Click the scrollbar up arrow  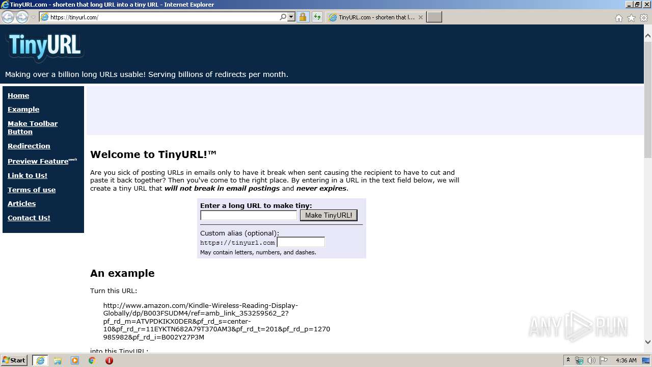(x=648, y=36)
